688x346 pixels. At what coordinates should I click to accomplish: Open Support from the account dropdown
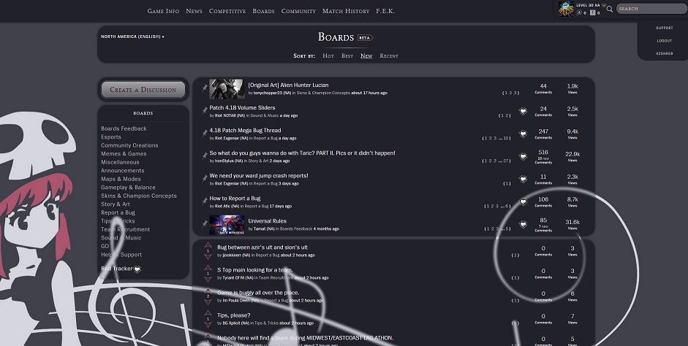[x=665, y=28]
